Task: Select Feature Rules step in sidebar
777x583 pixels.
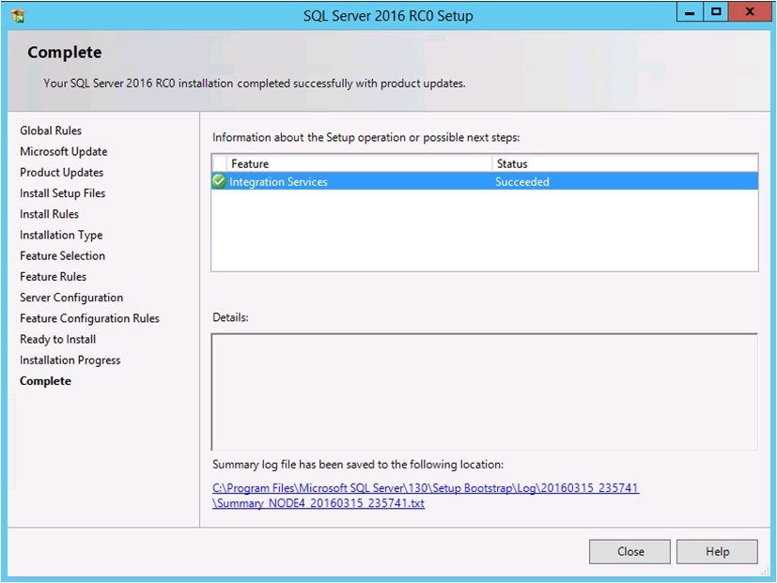Action: pos(53,276)
